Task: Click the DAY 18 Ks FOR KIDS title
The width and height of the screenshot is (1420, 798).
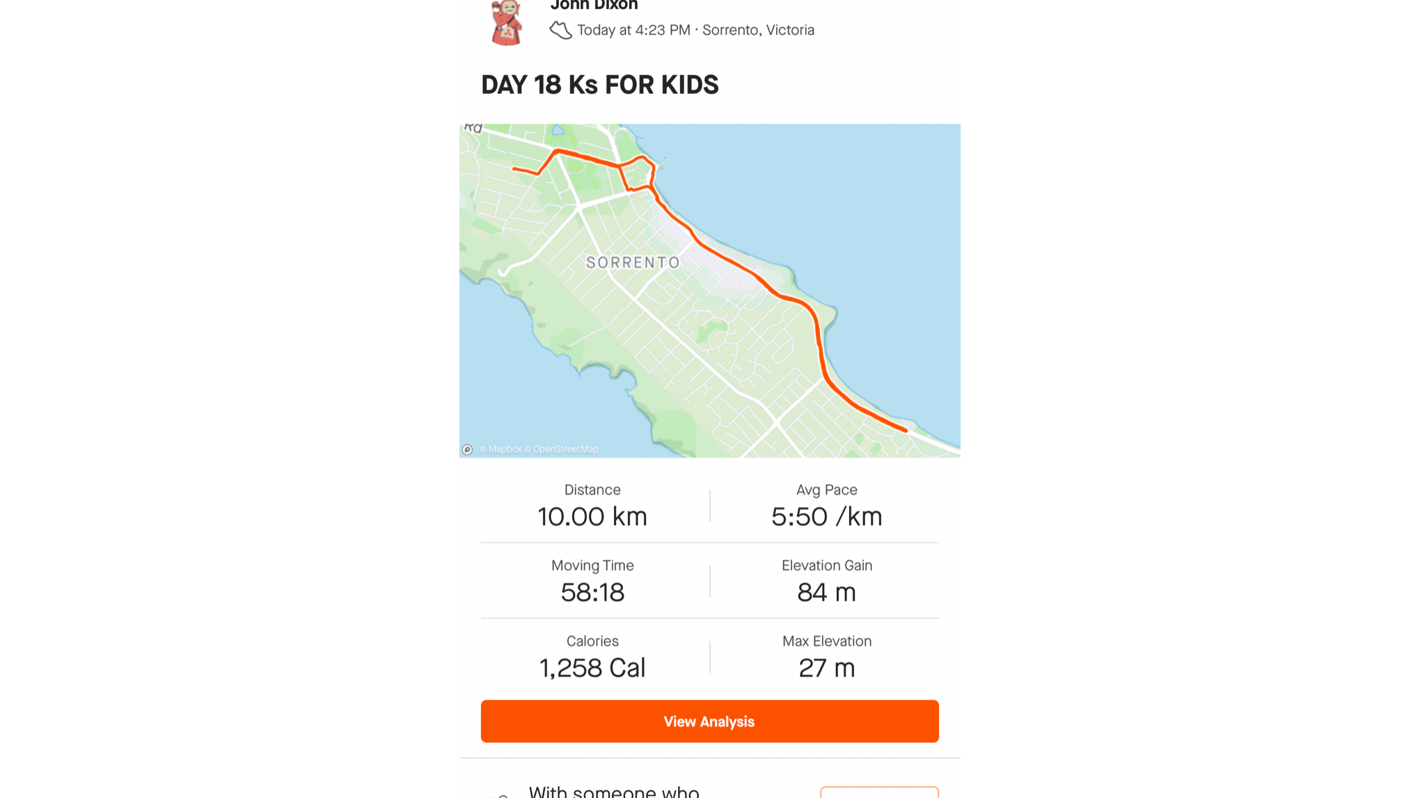Action: [599, 85]
